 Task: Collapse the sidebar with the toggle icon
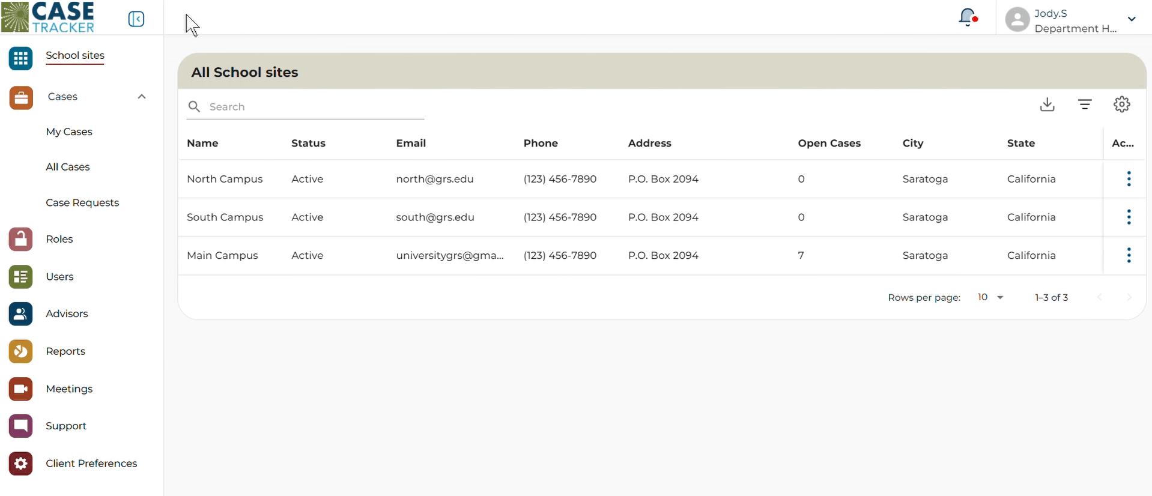coord(136,19)
